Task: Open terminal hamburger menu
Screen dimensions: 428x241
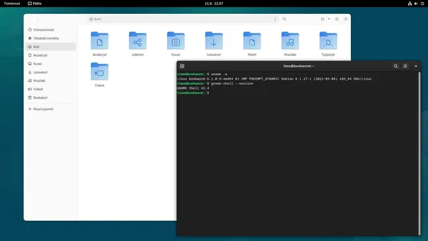Action: click(406, 66)
